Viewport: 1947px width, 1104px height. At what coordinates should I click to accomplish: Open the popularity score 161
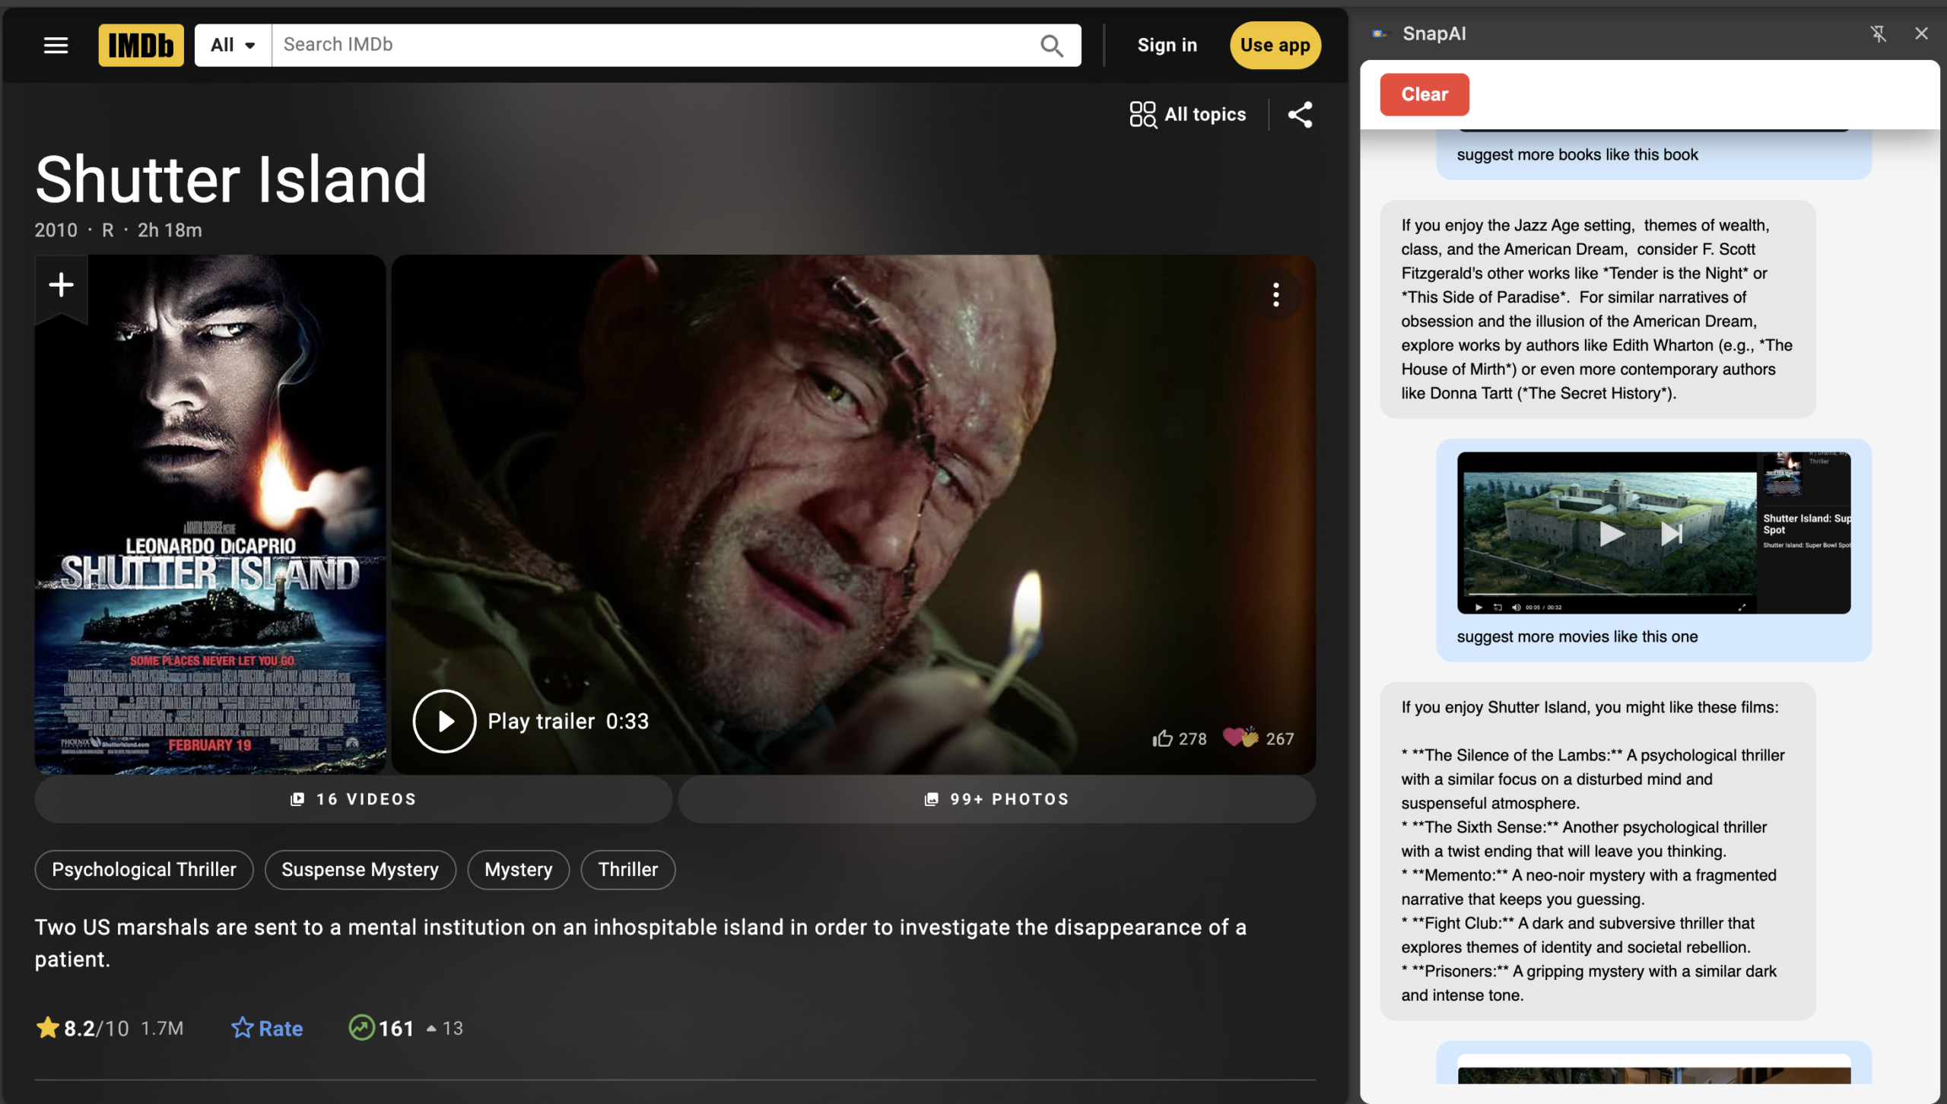(396, 1028)
